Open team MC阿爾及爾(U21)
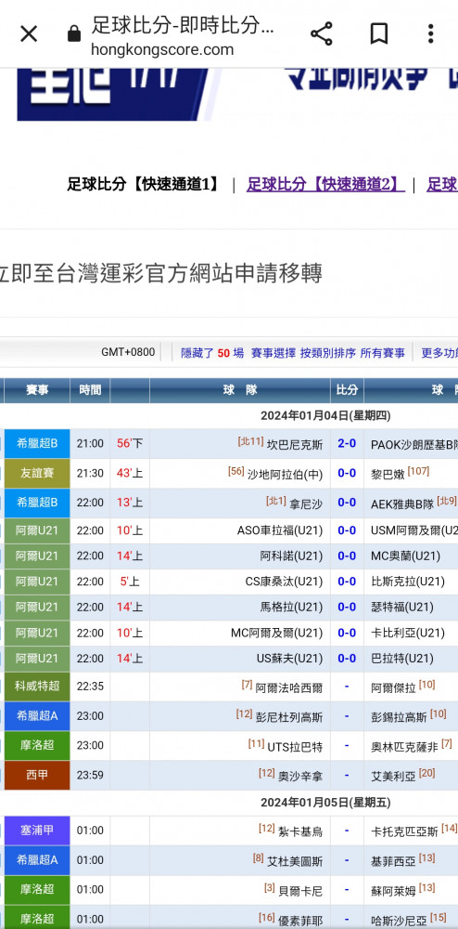This screenshot has height=929, width=458. (x=277, y=634)
